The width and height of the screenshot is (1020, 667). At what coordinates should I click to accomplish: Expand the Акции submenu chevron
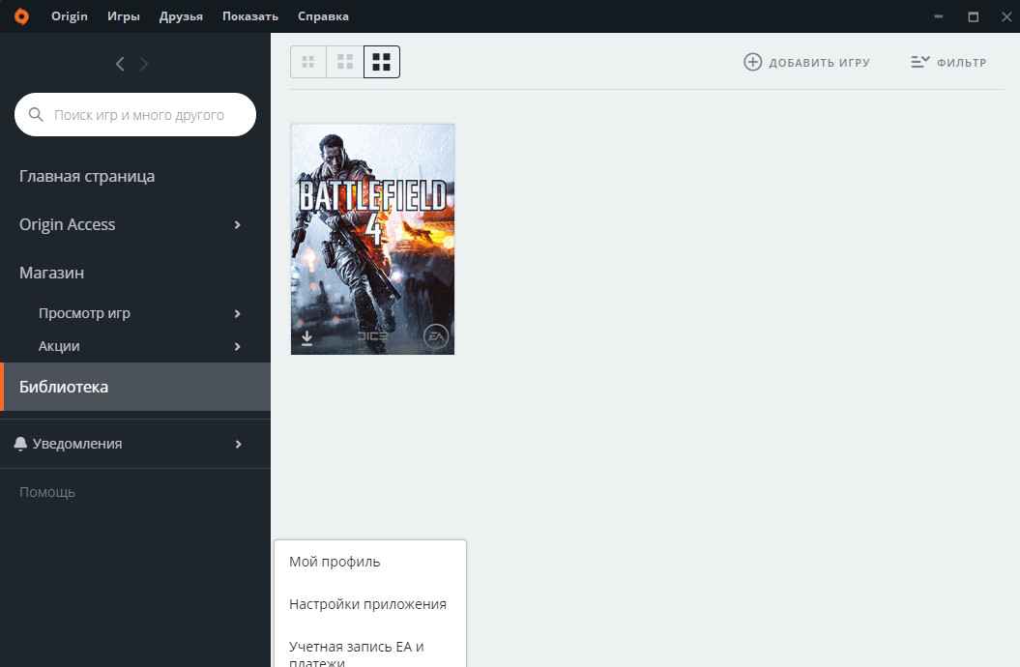coord(238,346)
